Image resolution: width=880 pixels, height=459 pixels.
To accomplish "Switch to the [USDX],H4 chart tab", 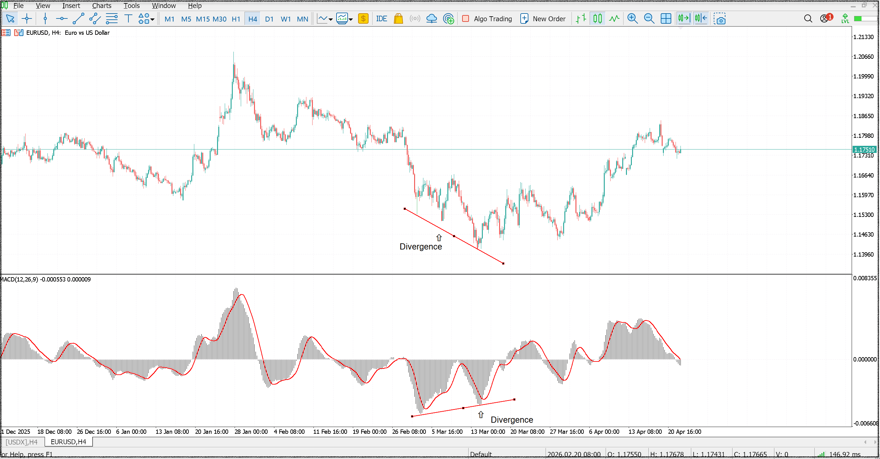I will tap(22, 442).
